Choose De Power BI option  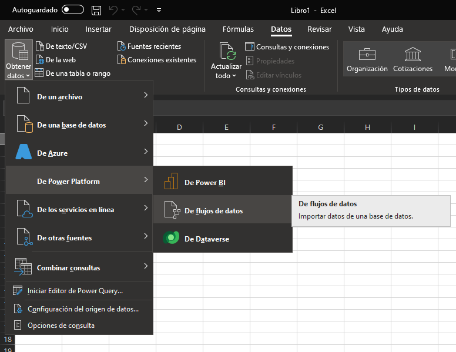point(223,181)
